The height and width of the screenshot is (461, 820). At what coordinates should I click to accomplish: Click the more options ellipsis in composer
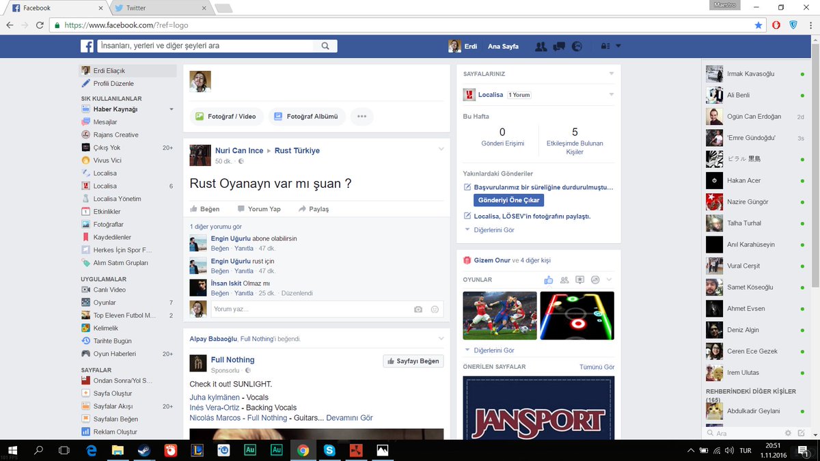361,116
